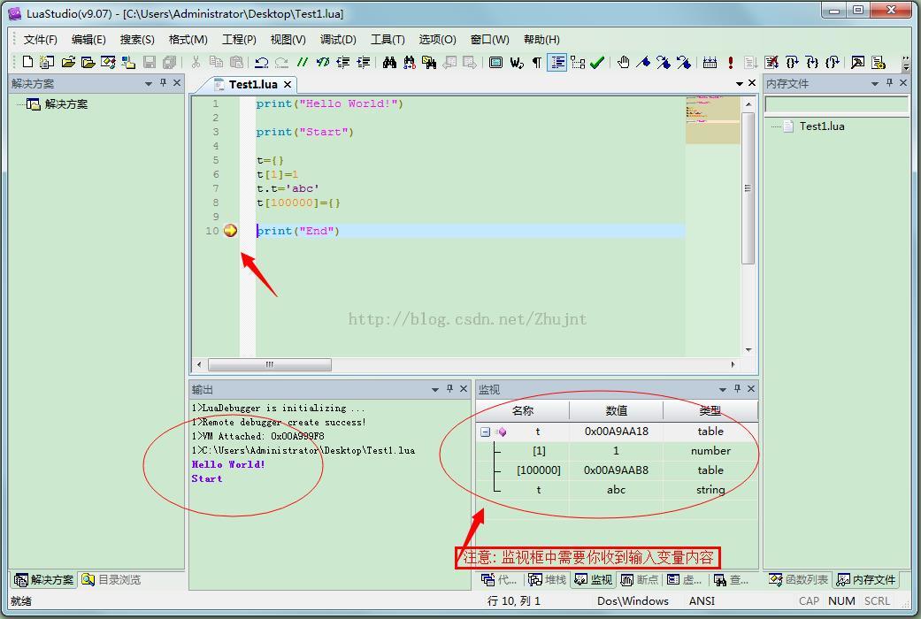Click the step out braces icon
This screenshot has height=619, width=921.
coord(832,62)
